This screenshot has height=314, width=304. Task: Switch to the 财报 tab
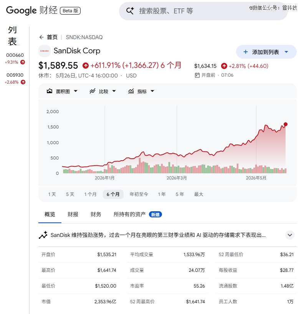click(x=73, y=214)
